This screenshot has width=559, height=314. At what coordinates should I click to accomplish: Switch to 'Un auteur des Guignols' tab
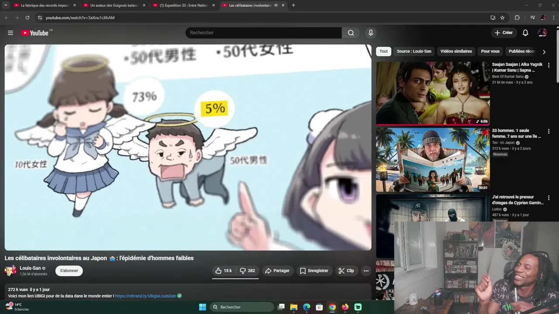point(114,5)
